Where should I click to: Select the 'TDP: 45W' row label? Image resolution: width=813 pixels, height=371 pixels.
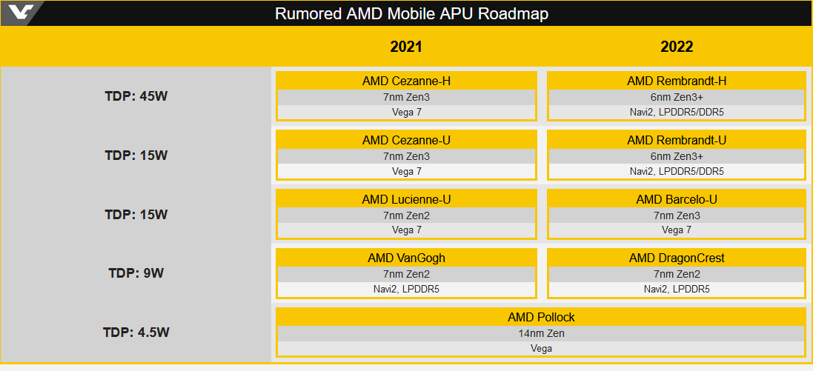(136, 96)
